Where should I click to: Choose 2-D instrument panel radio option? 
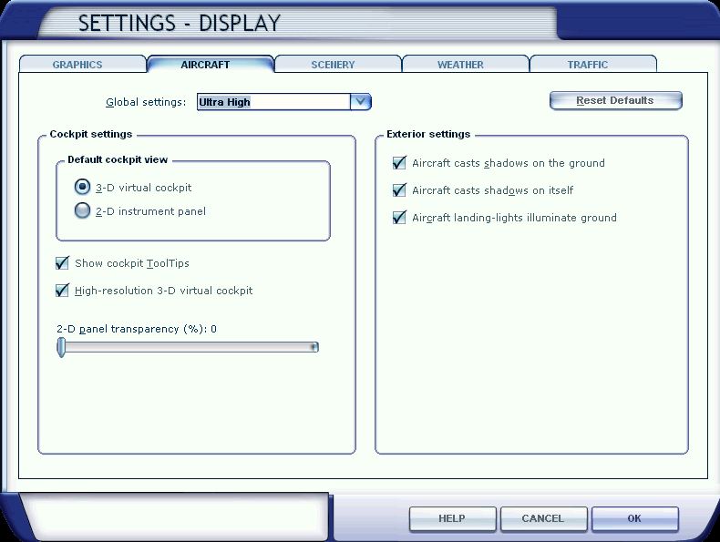(83, 211)
